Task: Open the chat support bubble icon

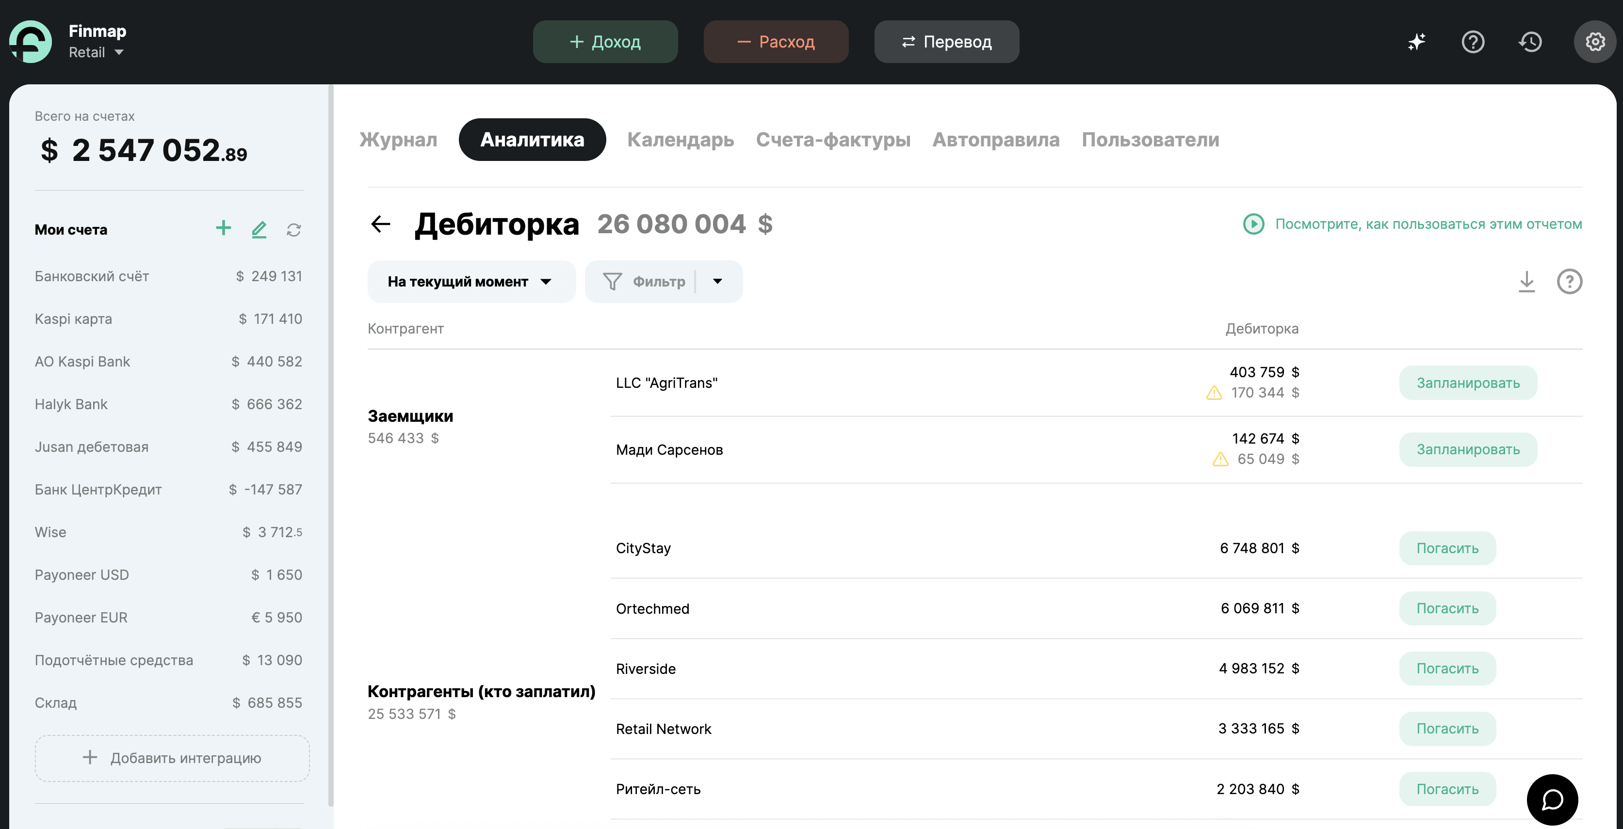Action: 1553,799
